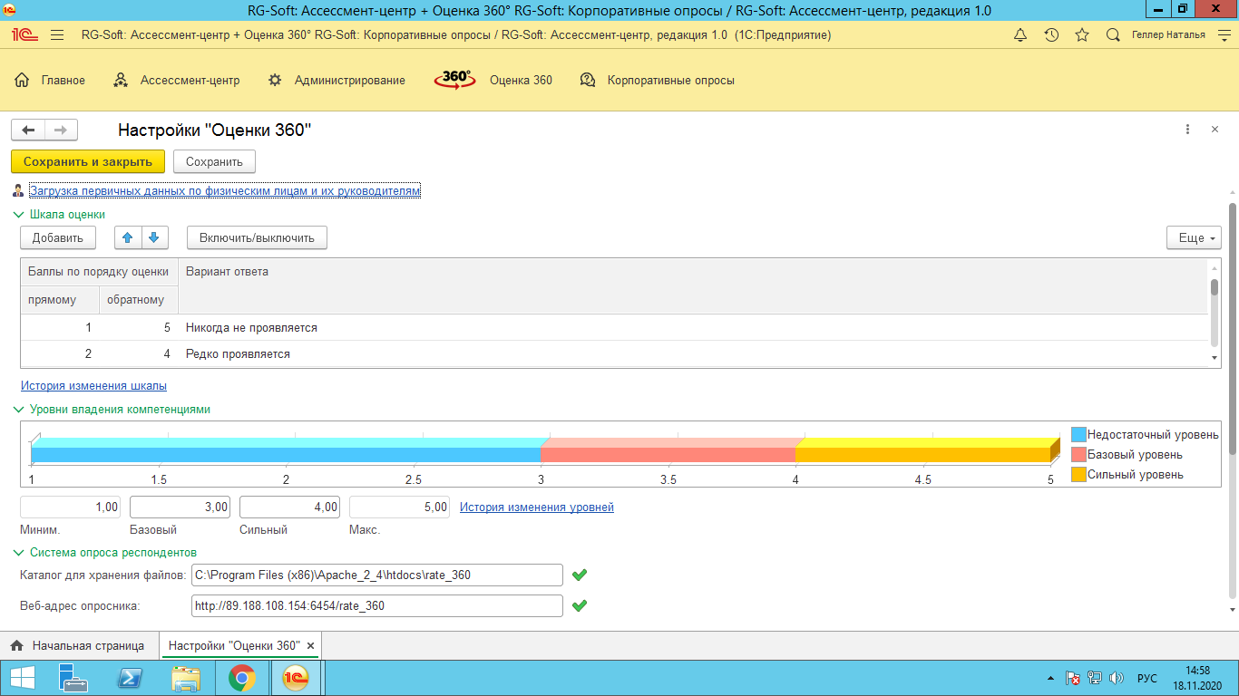Open the История изменения уровней link

[x=537, y=507]
